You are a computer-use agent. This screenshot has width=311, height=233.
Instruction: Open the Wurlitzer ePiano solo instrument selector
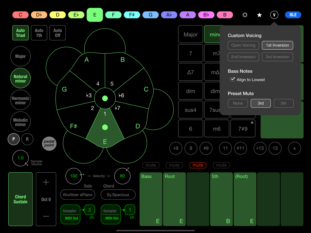click(77, 194)
